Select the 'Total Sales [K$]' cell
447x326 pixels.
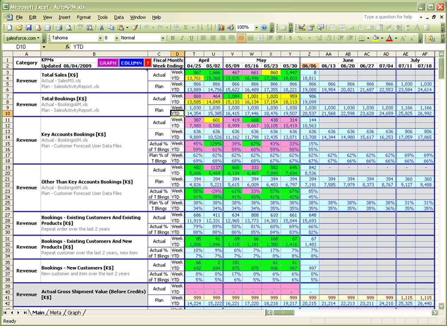coord(94,81)
